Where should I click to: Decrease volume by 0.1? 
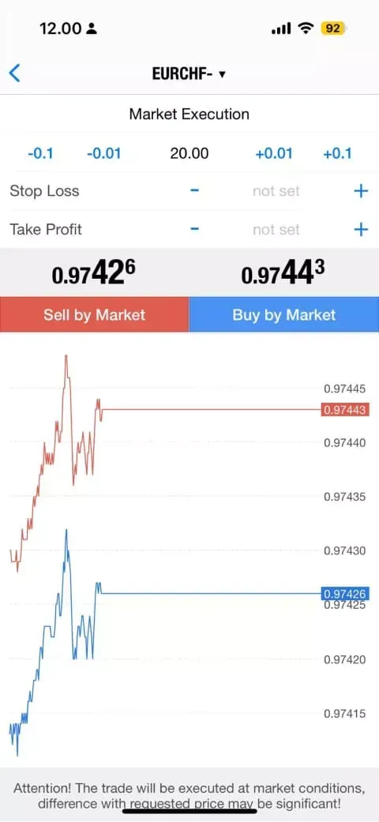click(40, 154)
